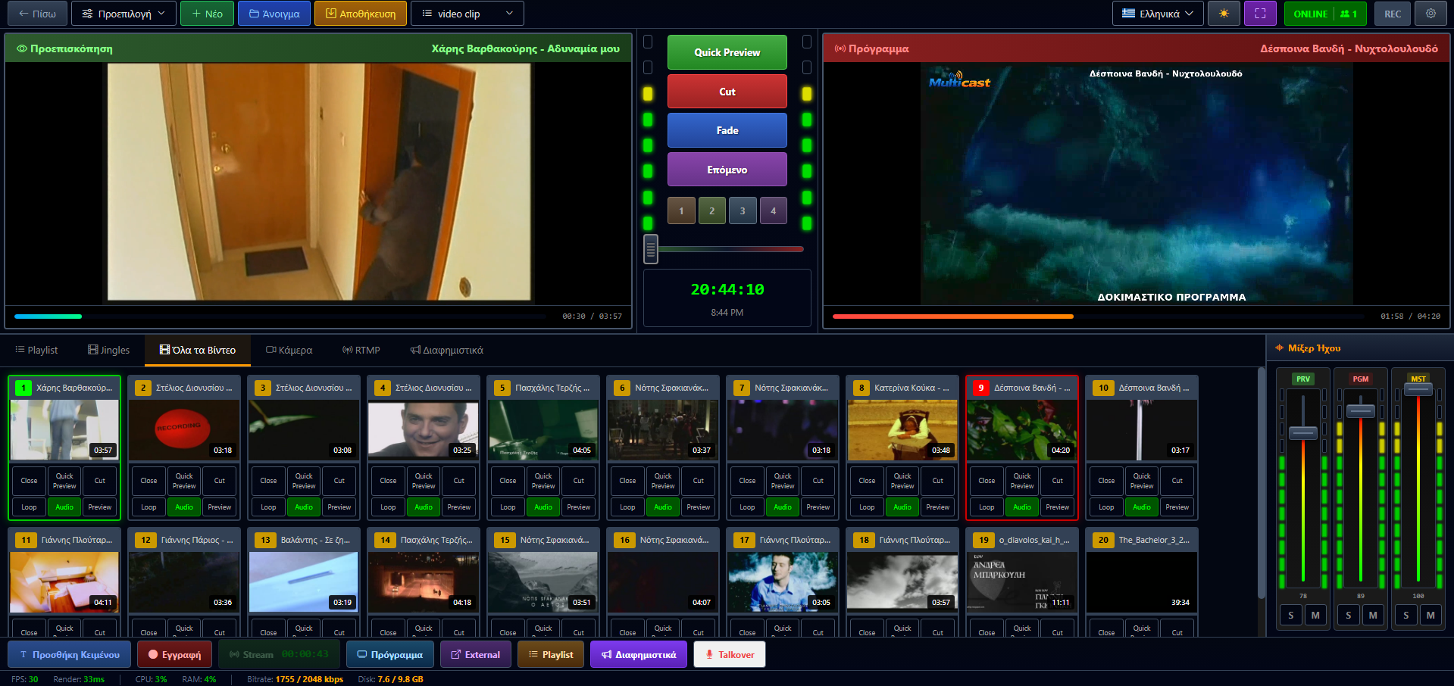
Task: Click the Talkover microphone icon
Action: coord(708,653)
